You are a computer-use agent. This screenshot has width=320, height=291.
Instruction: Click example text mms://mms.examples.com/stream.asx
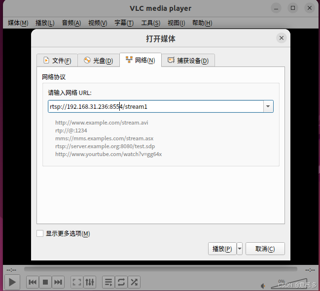[105, 138]
